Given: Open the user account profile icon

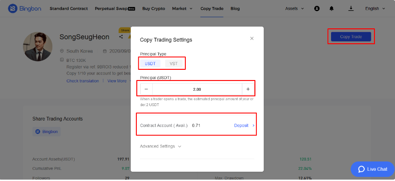Looking at the screenshot, I should tap(317, 8).
